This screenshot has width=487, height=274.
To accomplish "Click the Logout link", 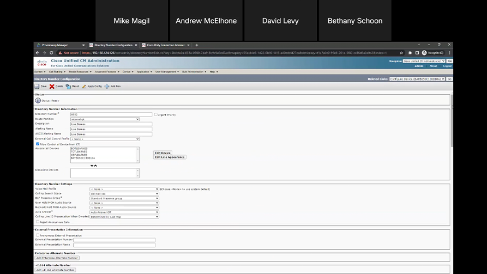I will pos(447,66).
